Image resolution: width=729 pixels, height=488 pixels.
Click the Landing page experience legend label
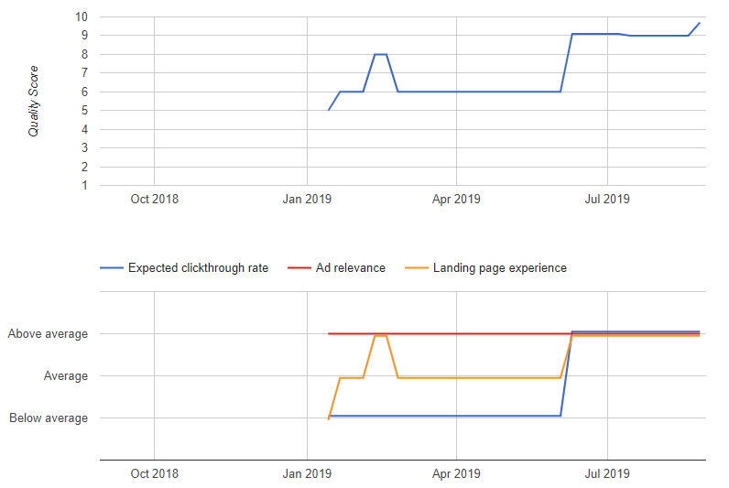pos(499,268)
